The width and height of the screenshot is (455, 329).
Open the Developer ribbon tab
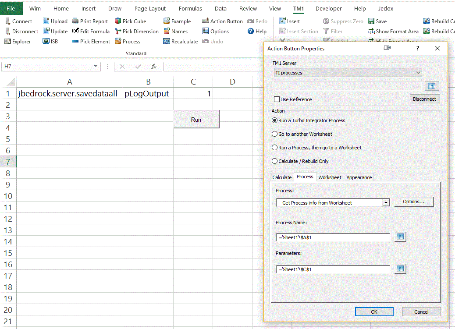[x=328, y=8]
